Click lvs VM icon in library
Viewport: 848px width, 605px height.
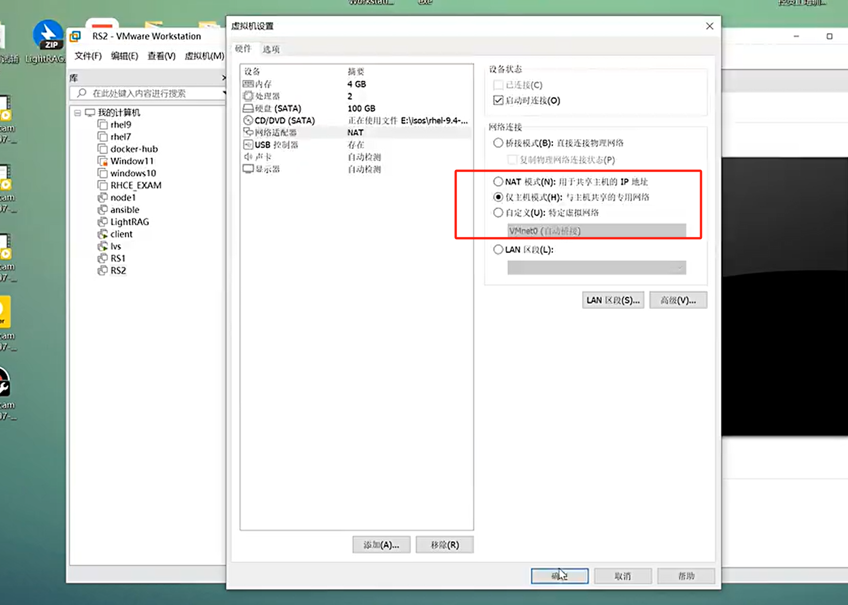point(102,246)
